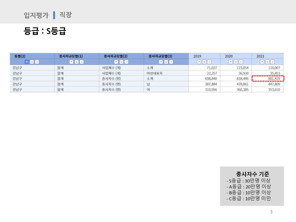Click the 등급 : S등급 heading
296x222 pixels.
pyautogui.click(x=45, y=31)
